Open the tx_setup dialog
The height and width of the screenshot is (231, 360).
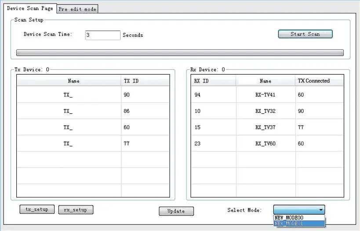(x=37, y=209)
